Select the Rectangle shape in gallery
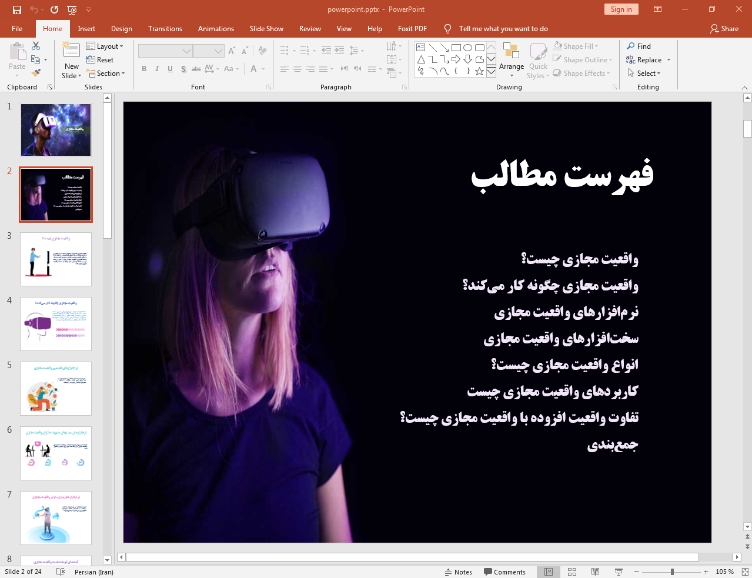This screenshot has width=752, height=578. (x=456, y=48)
